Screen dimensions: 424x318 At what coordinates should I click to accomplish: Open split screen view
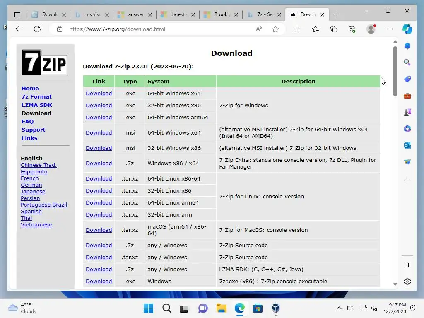point(297,29)
